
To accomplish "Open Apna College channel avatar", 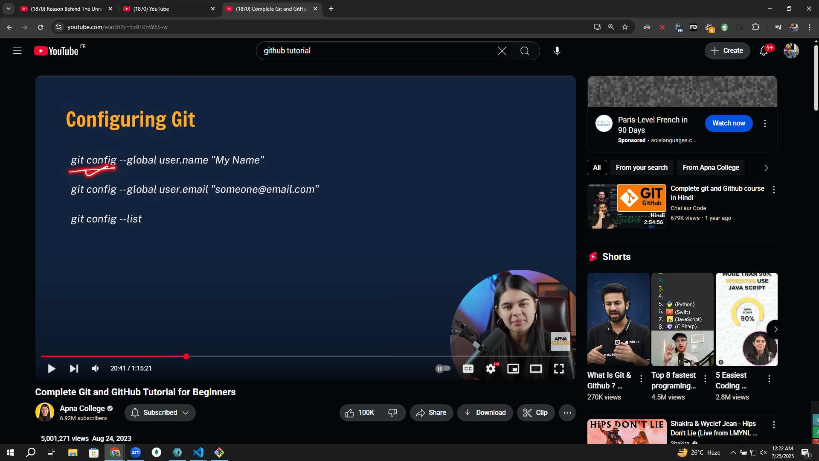I will [45, 412].
